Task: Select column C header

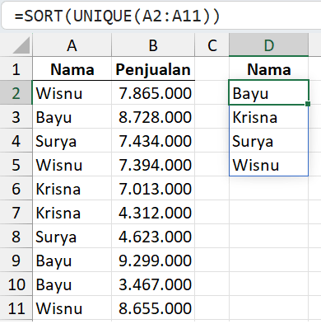Action: 212,45
